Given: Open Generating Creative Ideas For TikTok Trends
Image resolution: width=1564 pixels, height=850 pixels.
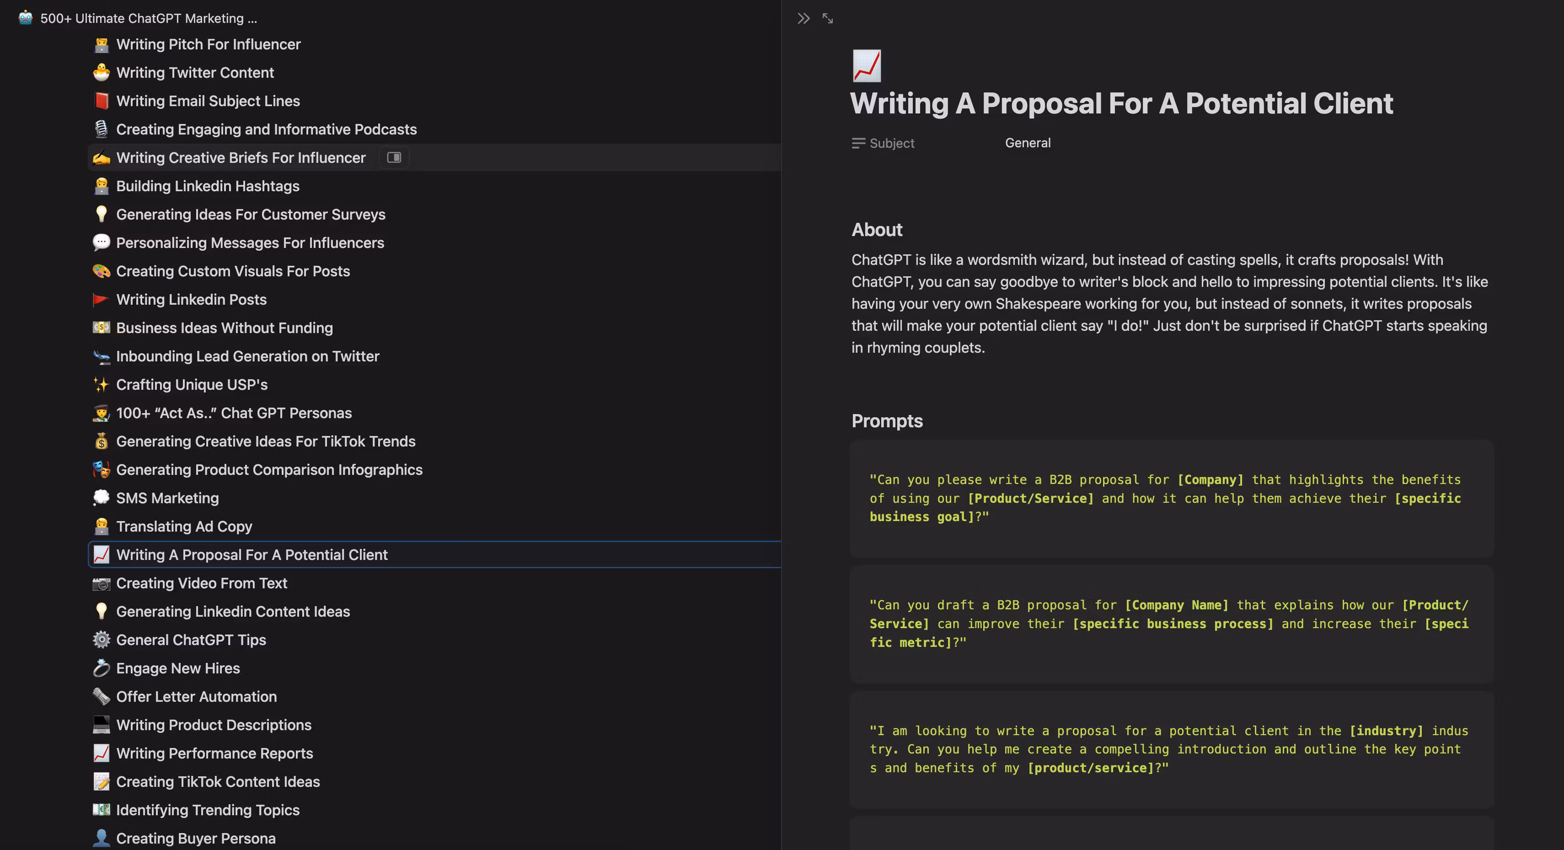Looking at the screenshot, I should click(265, 441).
